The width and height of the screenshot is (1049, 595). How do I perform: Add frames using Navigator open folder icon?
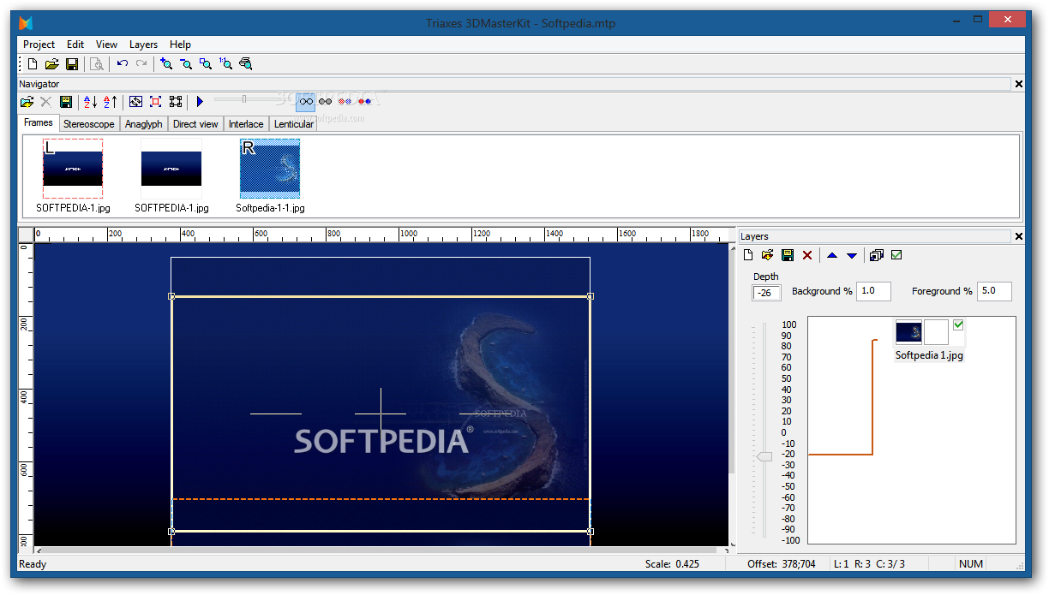(27, 102)
